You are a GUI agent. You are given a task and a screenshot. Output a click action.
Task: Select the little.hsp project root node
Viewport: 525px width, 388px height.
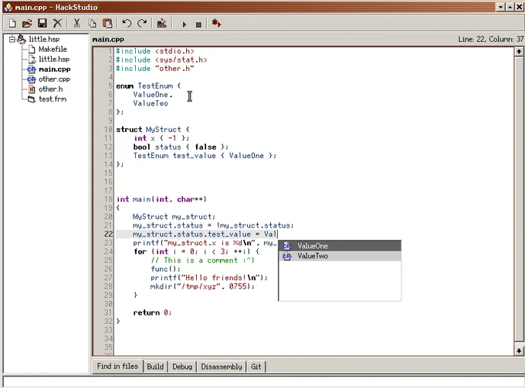44,39
